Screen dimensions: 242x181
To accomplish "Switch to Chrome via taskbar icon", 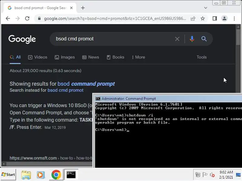I will tap(56, 175).
